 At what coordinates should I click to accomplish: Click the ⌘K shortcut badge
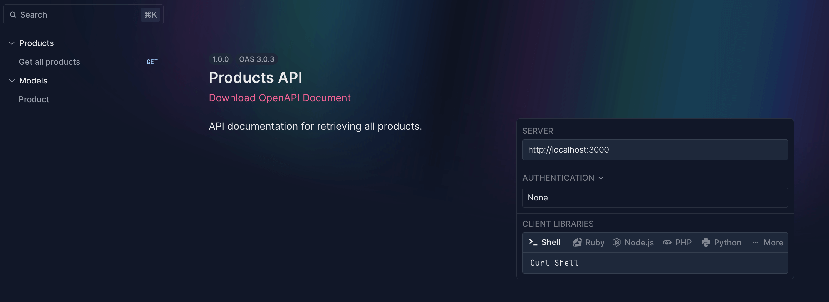[150, 14]
